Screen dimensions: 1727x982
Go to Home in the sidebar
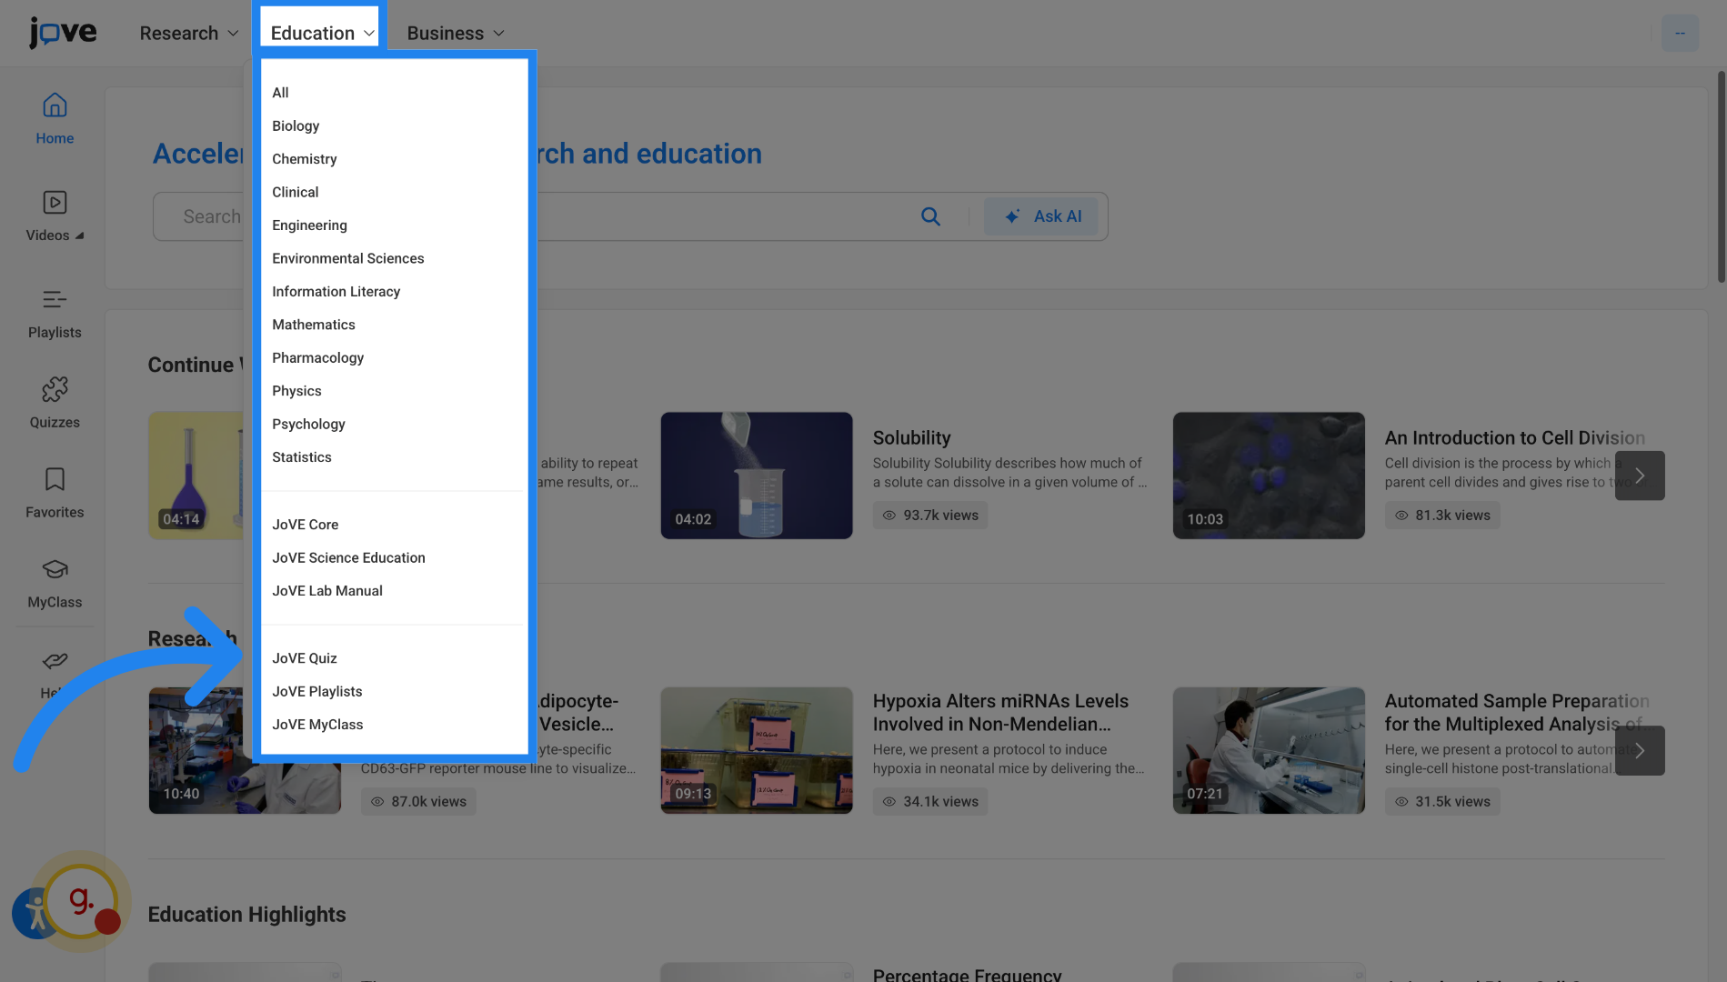click(55, 119)
